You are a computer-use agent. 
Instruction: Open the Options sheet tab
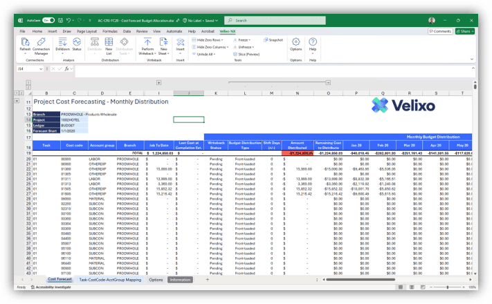pyautogui.click(x=156, y=280)
